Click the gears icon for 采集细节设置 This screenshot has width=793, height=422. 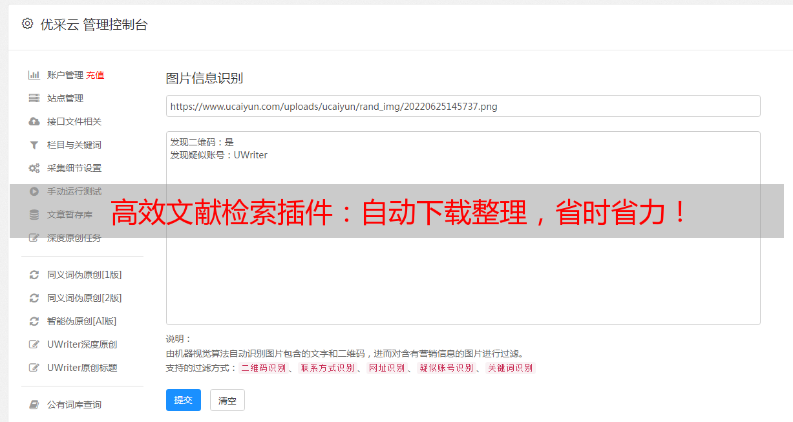click(34, 168)
